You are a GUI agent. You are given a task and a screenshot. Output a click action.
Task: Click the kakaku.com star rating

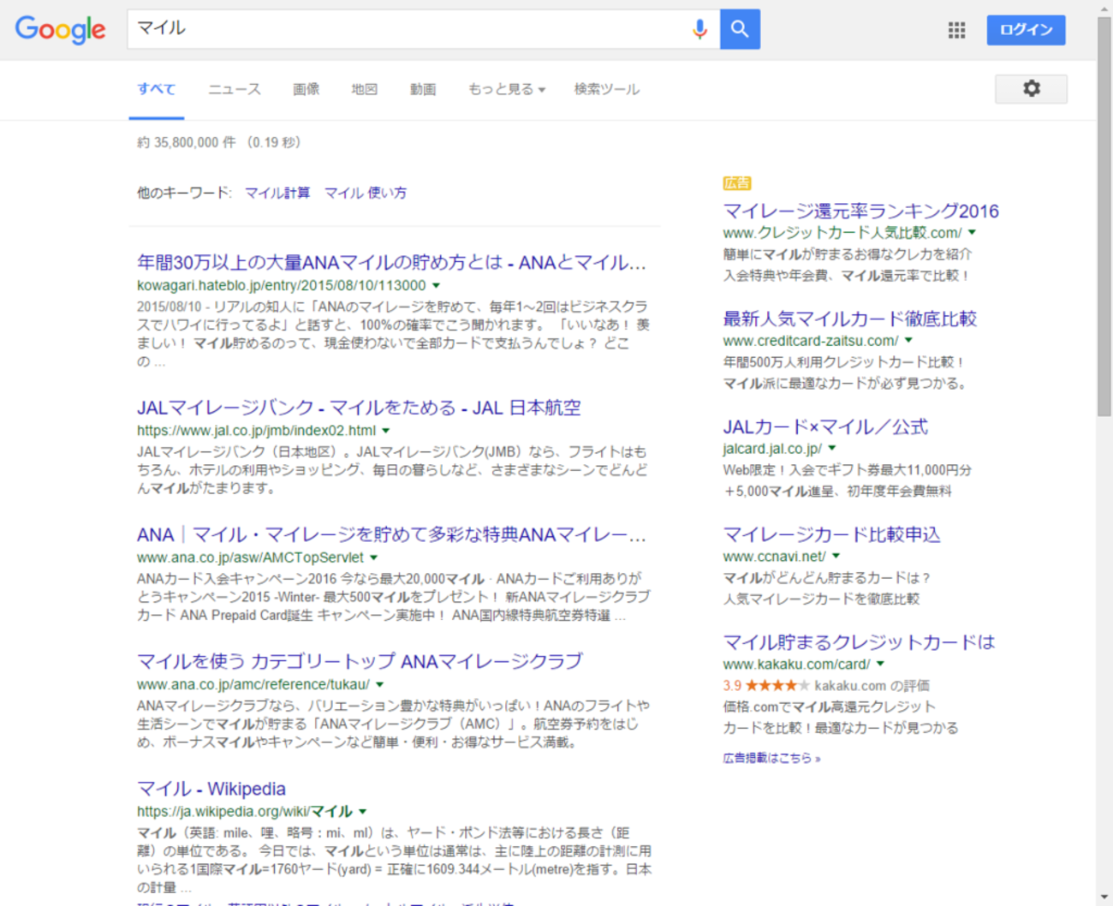click(x=777, y=686)
